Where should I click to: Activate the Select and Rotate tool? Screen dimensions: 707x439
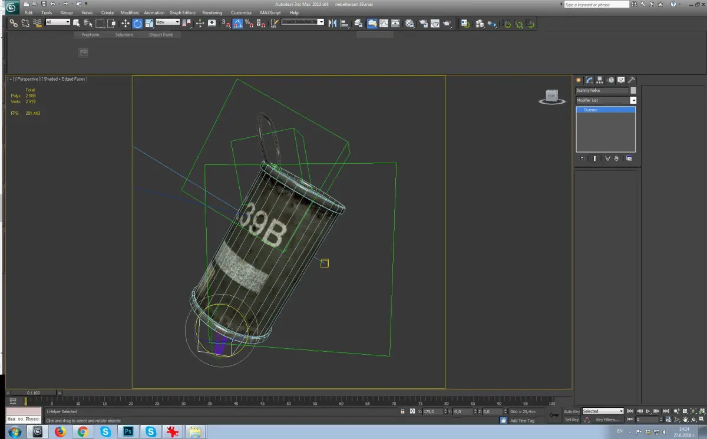[x=137, y=24]
